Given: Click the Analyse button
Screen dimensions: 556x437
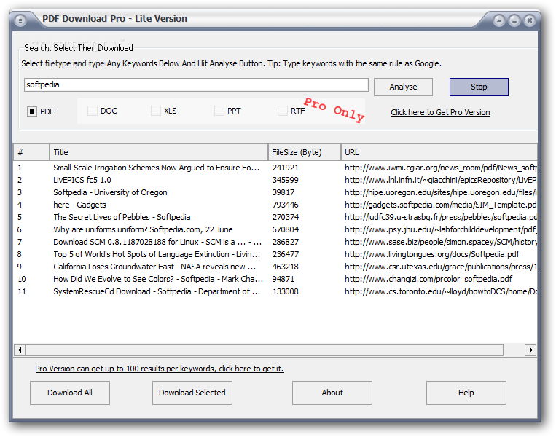Looking at the screenshot, I should click(403, 87).
